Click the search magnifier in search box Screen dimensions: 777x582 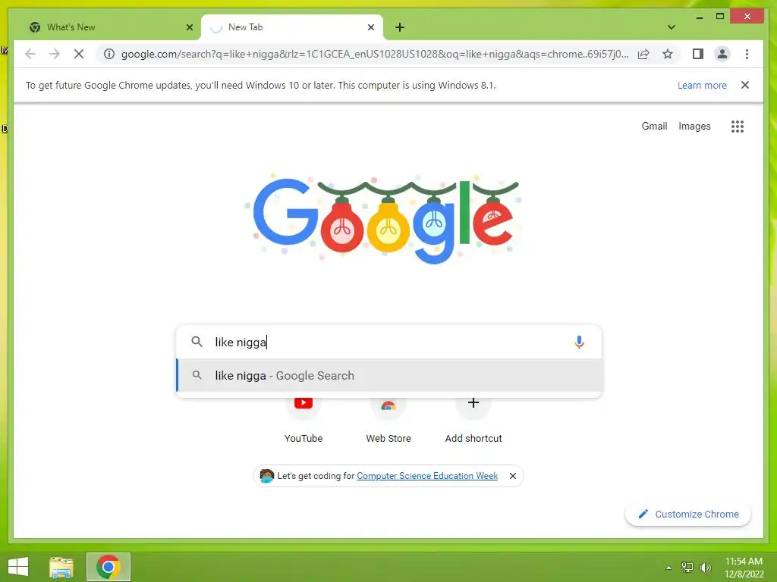pos(197,342)
